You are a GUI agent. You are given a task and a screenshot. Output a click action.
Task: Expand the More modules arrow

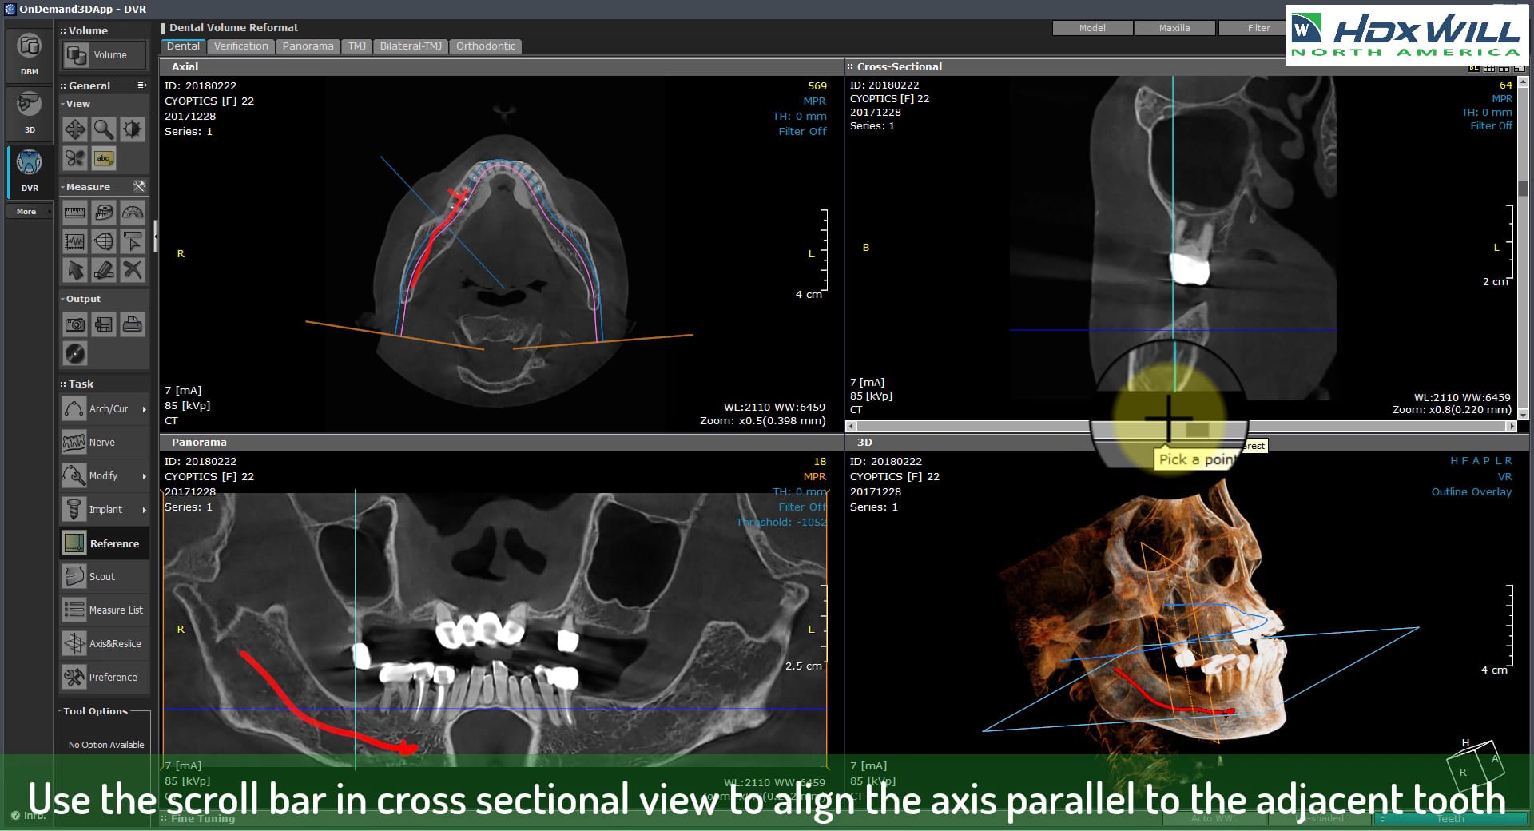tap(50, 212)
